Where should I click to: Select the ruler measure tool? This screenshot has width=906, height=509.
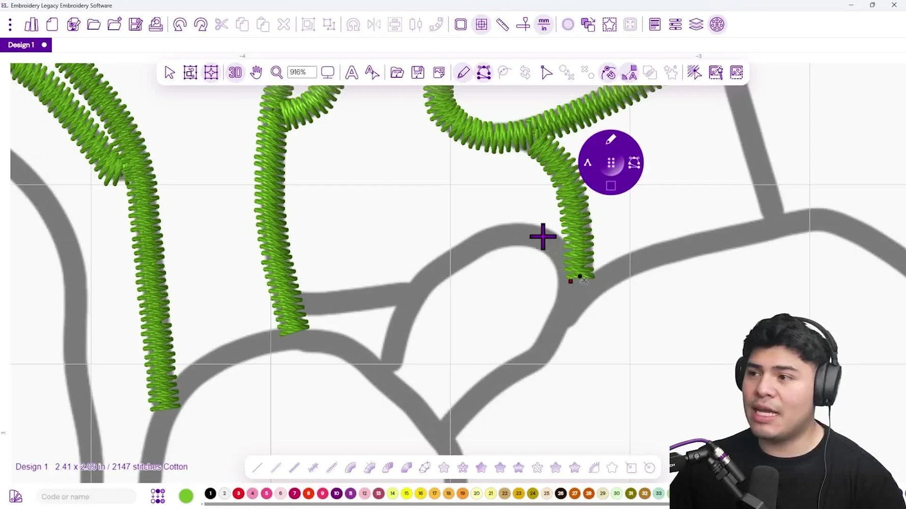pyautogui.click(x=502, y=24)
